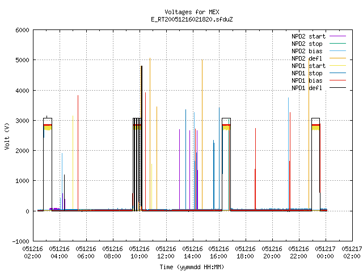The height and width of the screenshot is (272, 363).
Task: Click the dark blue line sample beside NPD1 stop
Action: point(338,73)
